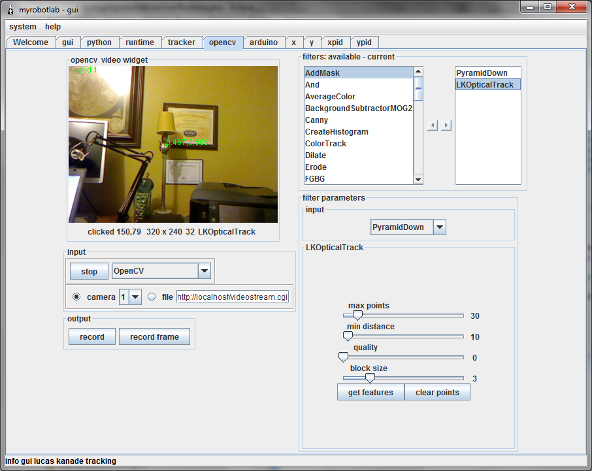Select BackgroundSubtractorMOG2 filter
The image size is (592, 471).
[358, 108]
